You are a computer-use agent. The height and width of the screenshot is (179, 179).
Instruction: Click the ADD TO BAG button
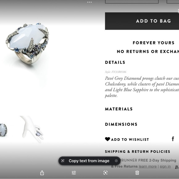(142, 21)
